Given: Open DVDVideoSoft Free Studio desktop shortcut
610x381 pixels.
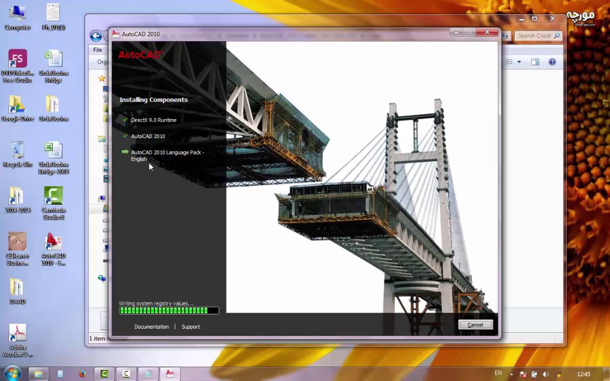Looking at the screenshot, I should click(x=17, y=66).
